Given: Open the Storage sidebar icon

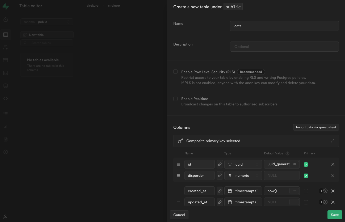Looking at the screenshot, I should pos(6,60).
